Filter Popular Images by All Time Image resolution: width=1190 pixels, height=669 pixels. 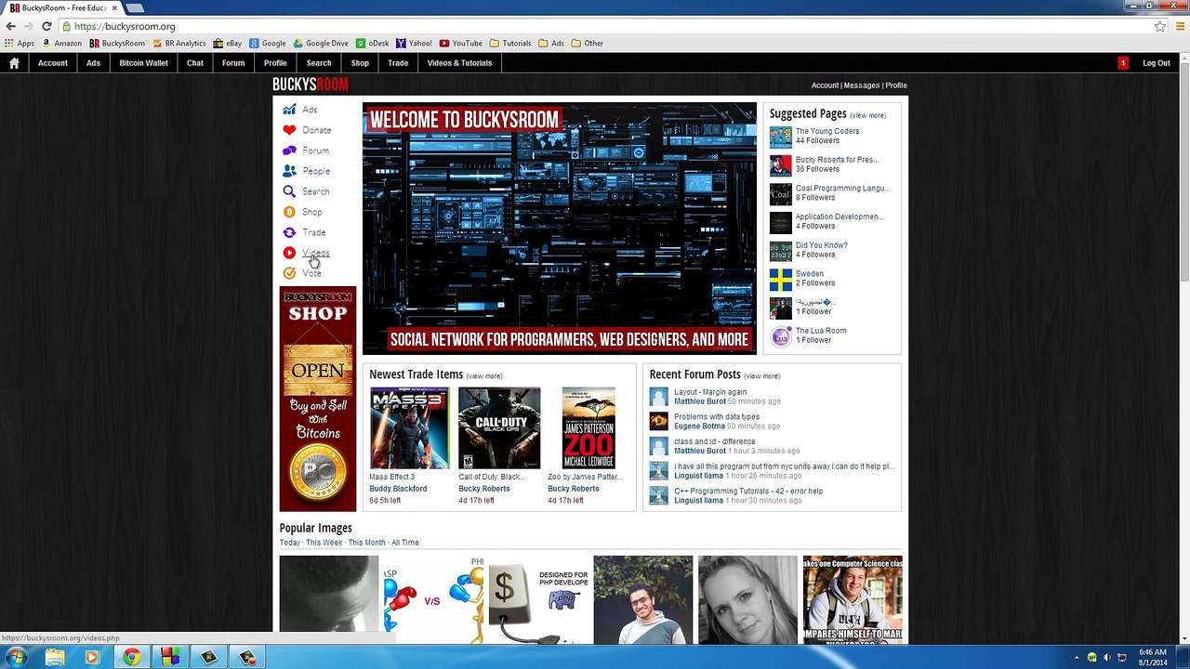[x=405, y=543]
